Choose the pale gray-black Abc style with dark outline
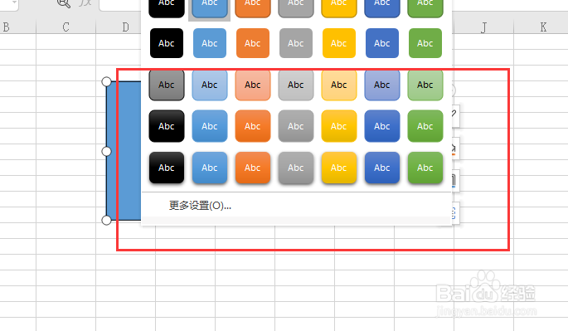Image resolution: width=568 pixels, height=331 pixels. [x=167, y=85]
